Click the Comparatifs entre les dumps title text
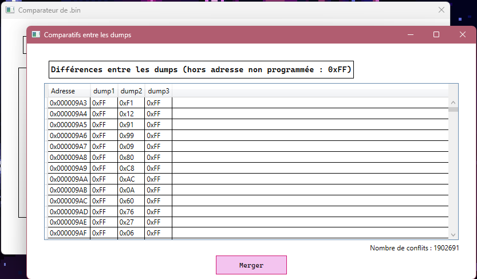Viewport: 477px width, 279px height. coord(88,35)
